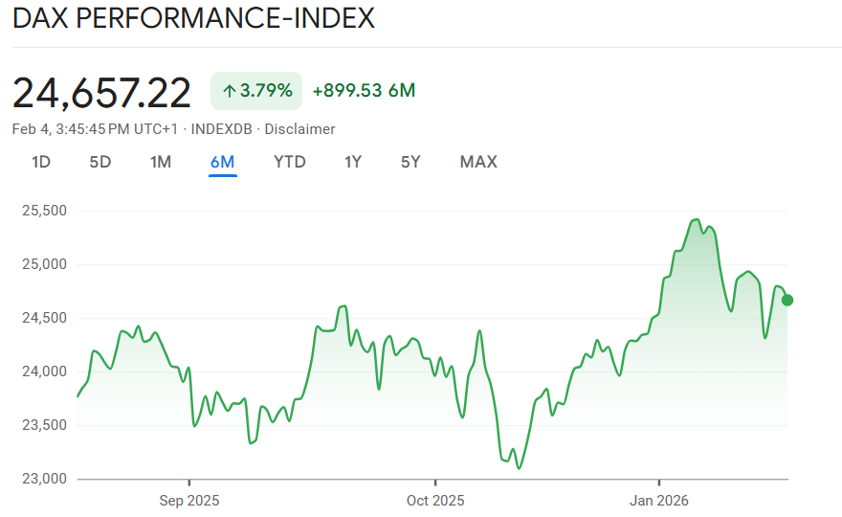The image size is (842, 517).
Task: Click the green up-arrow icon
Action: (229, 91)
